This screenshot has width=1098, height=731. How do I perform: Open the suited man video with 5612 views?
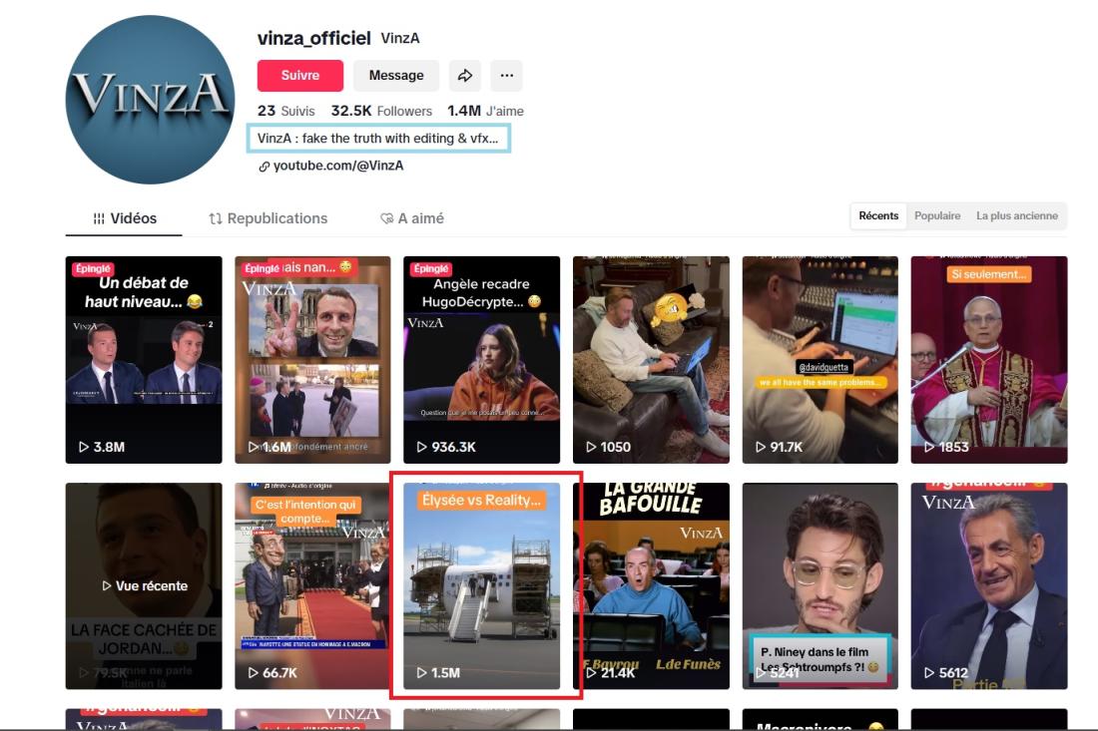click(989, 585)
